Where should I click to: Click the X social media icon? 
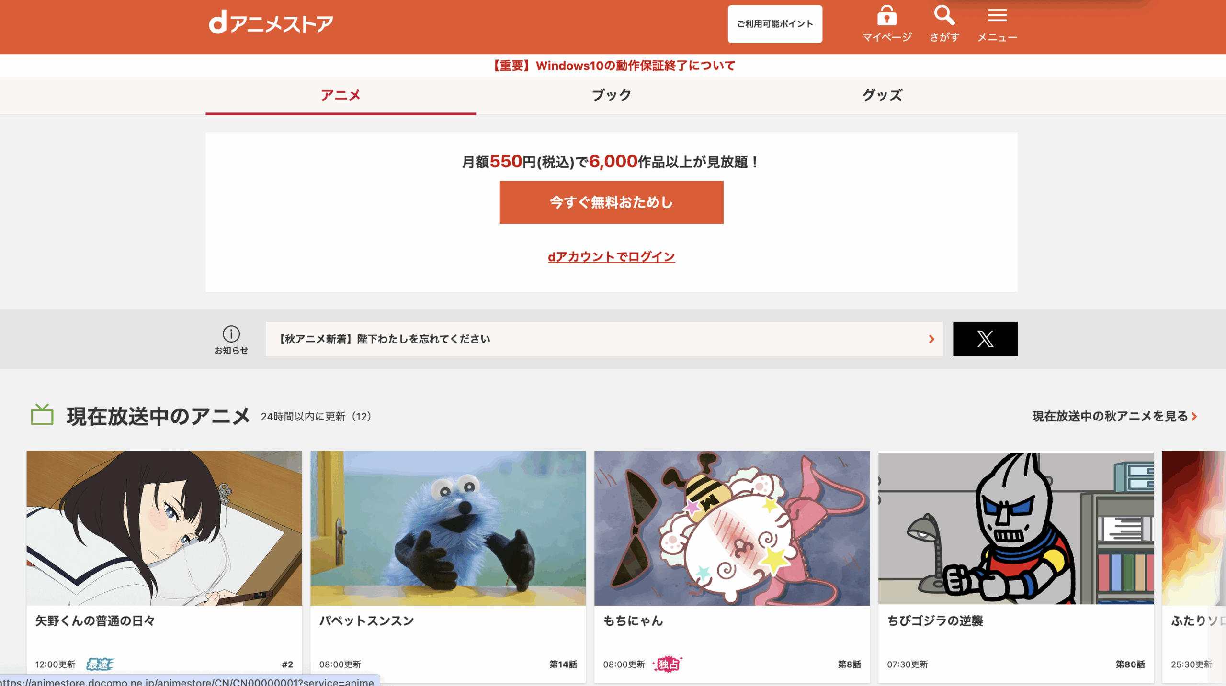[x=985, y=339]
